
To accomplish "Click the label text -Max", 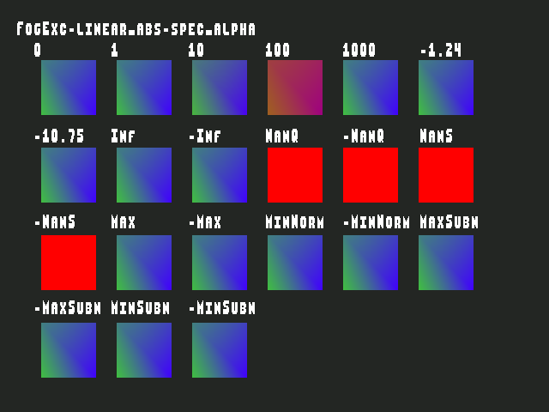I will click(x=205, y=221).
